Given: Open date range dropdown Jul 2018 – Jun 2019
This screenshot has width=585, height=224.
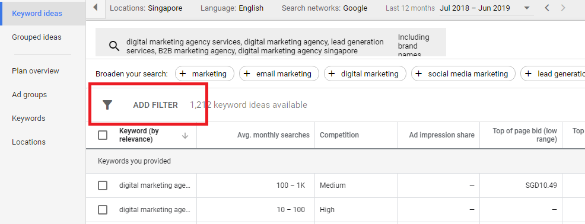Looking at the screenshot, I should click(486, 8).
